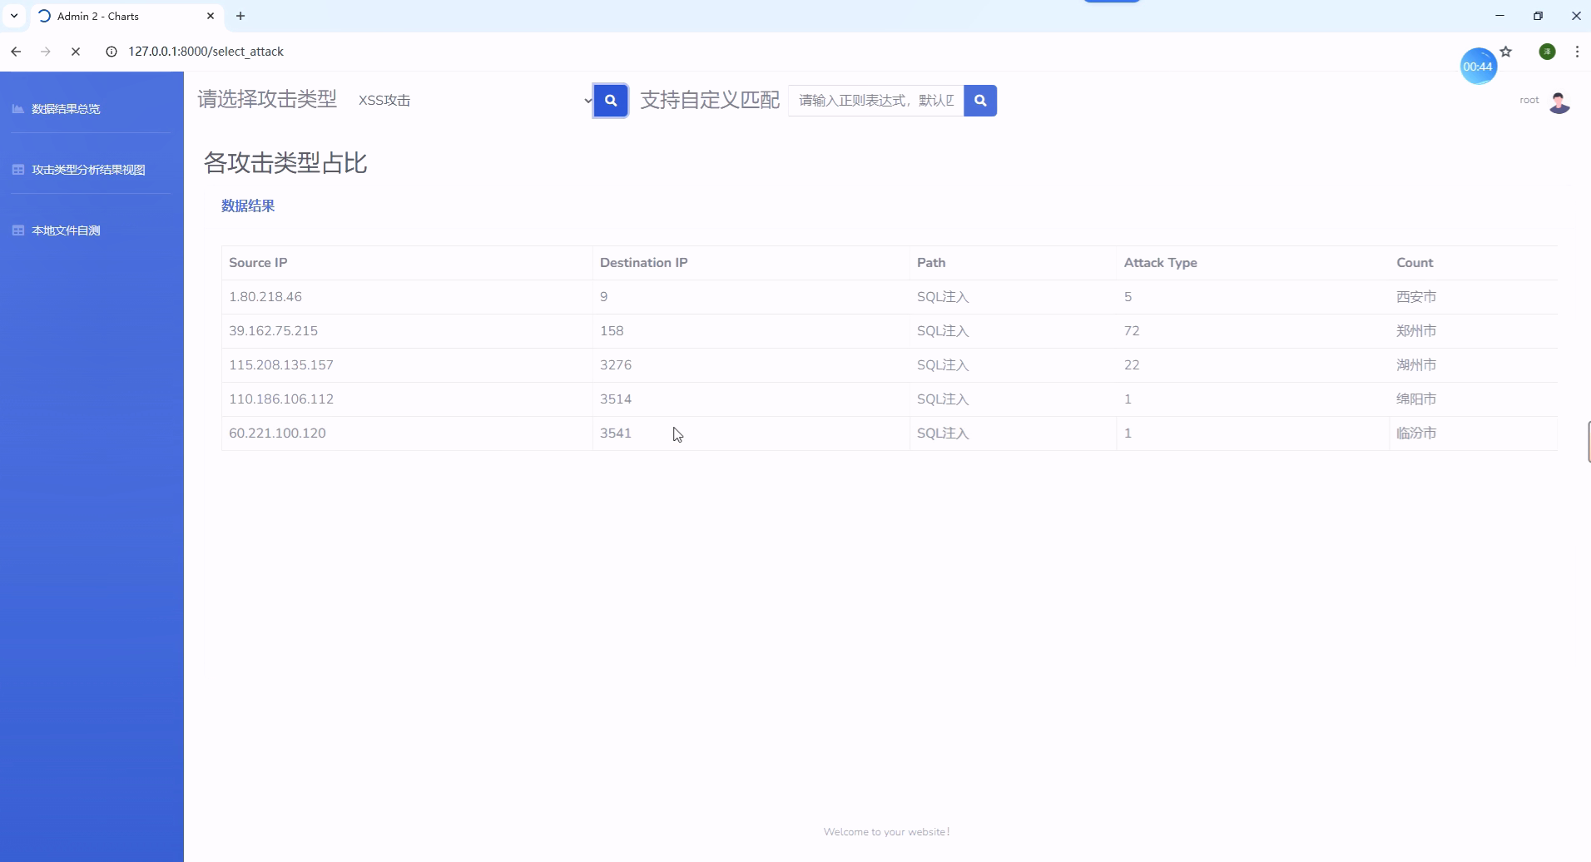Close the Admin 2 - Charts tab
The image size is (1591, 862).
(x=211, y=16)
